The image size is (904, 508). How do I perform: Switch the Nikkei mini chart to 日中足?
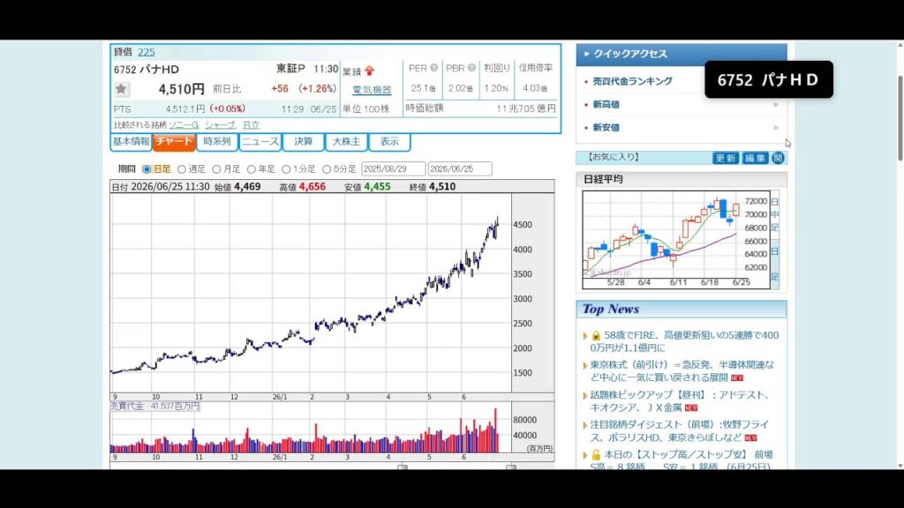click(775, 214)
